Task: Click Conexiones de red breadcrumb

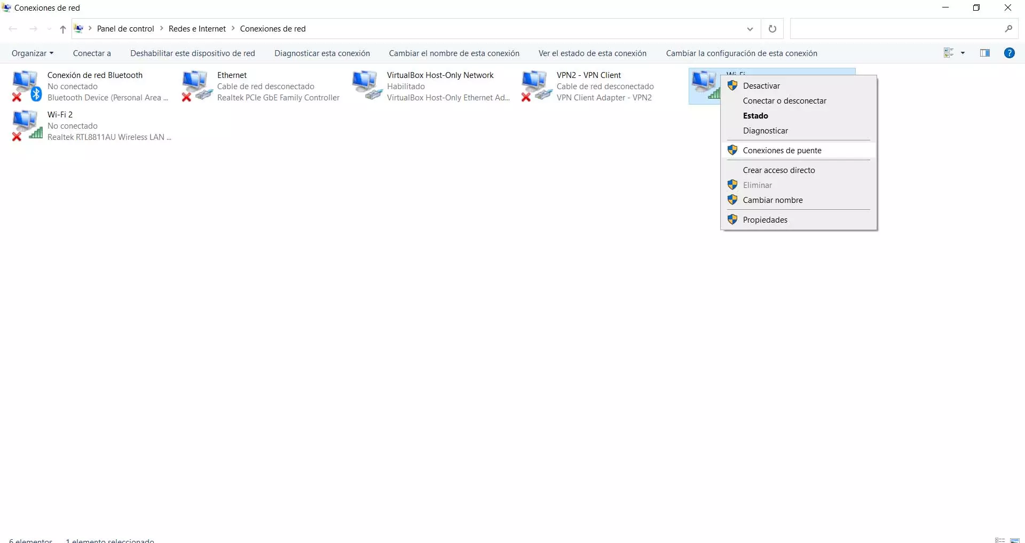Action: [x=273, y=29]
